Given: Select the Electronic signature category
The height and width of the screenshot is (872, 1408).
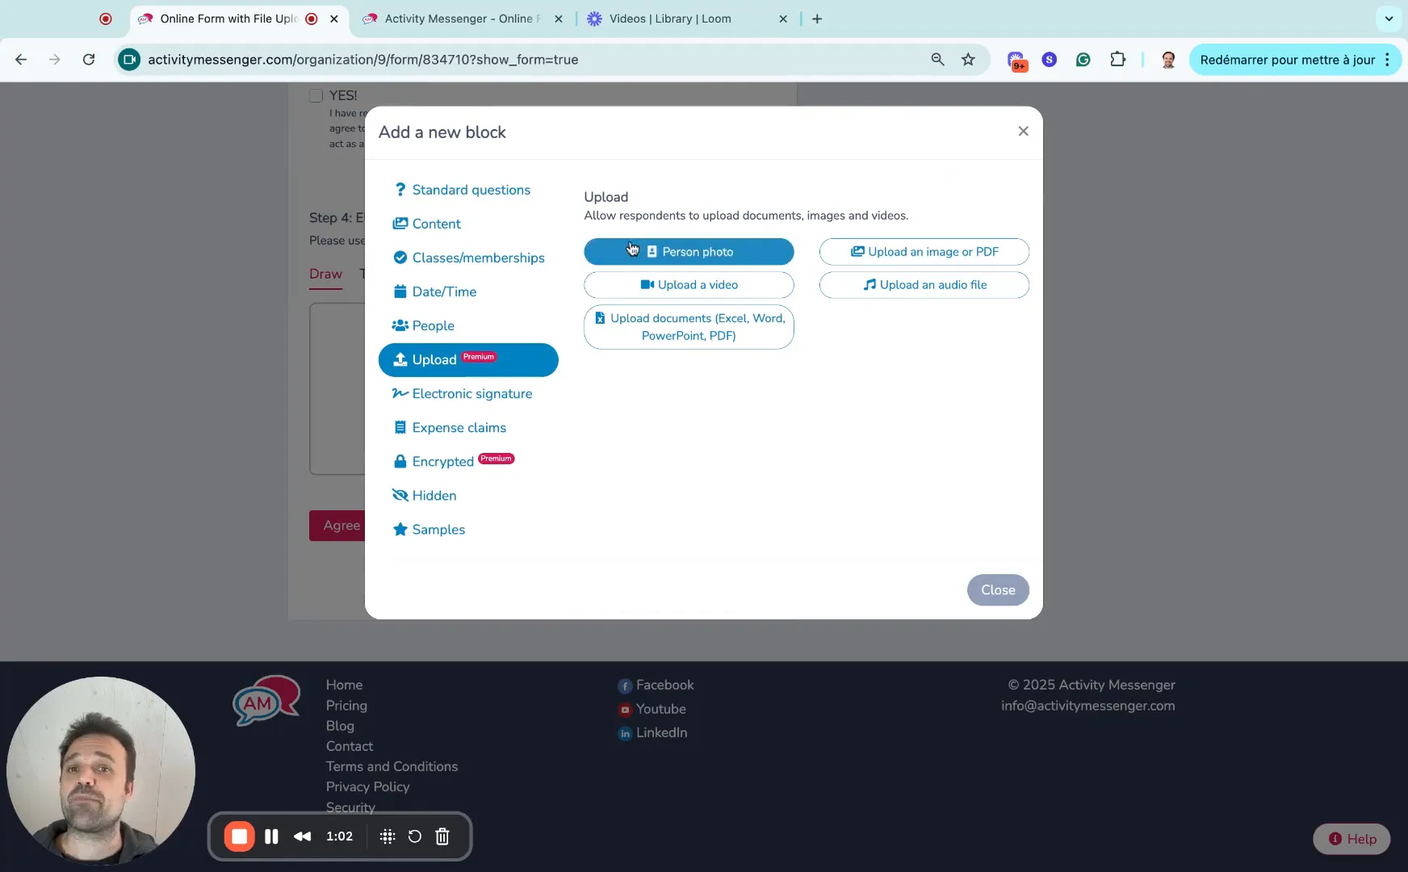Looking at the screenshot, I should tap(471, 394).
